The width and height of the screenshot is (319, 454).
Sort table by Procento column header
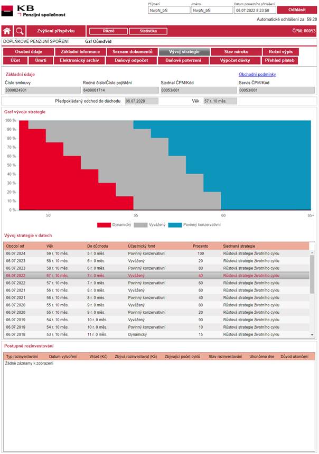(200, 246)
